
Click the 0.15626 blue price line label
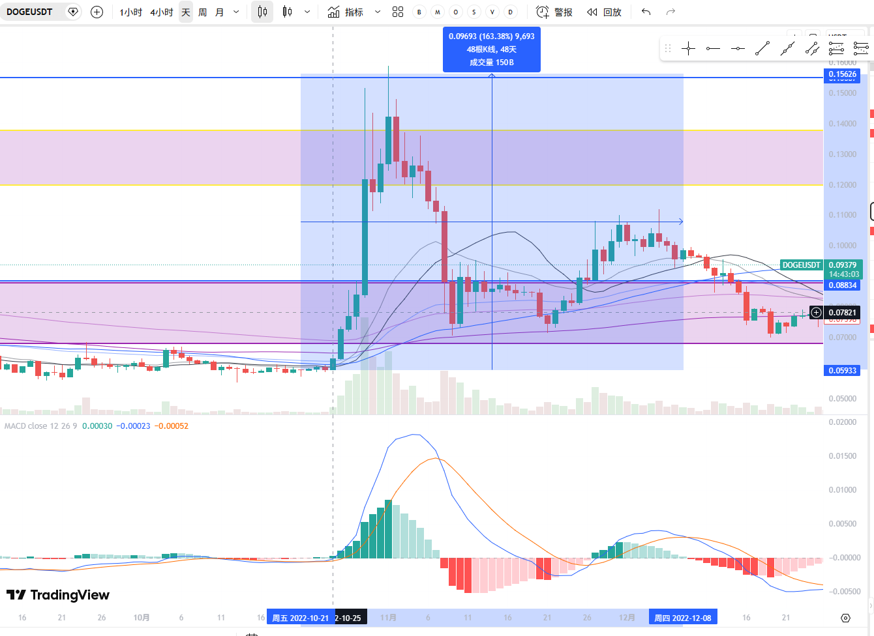[x=842, y=74]
